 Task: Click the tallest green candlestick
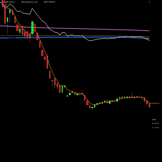pyautogui.click(x=32, y=28)
